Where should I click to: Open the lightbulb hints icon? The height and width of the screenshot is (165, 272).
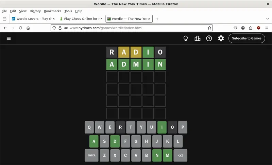(x=186, y=39)
